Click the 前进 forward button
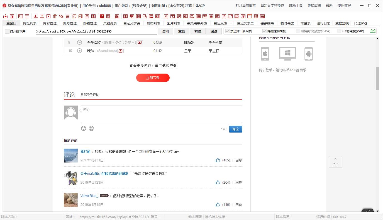The width and height of the screenshot is (383, 220). click(198, 31)
